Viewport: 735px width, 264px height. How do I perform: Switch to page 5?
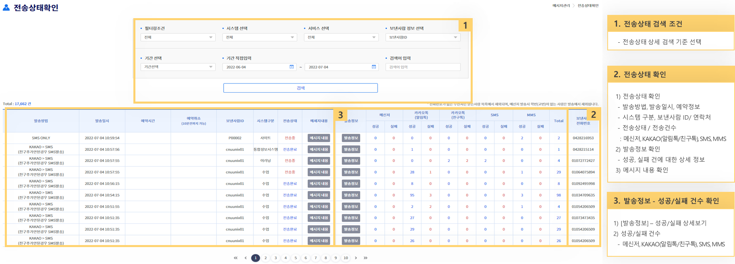(x=296, y=258)
